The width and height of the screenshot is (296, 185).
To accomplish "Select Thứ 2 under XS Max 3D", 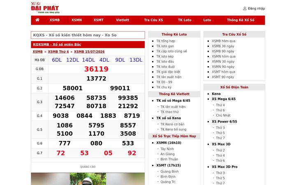I will tap(220, 150).
